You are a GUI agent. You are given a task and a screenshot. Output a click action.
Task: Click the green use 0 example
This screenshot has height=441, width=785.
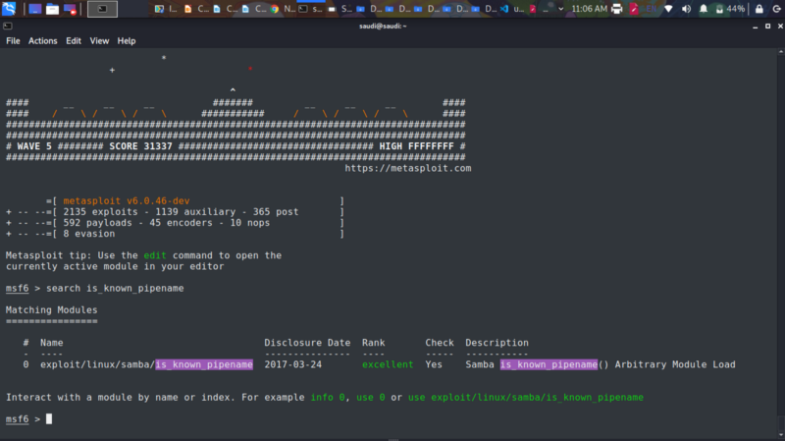371,398
